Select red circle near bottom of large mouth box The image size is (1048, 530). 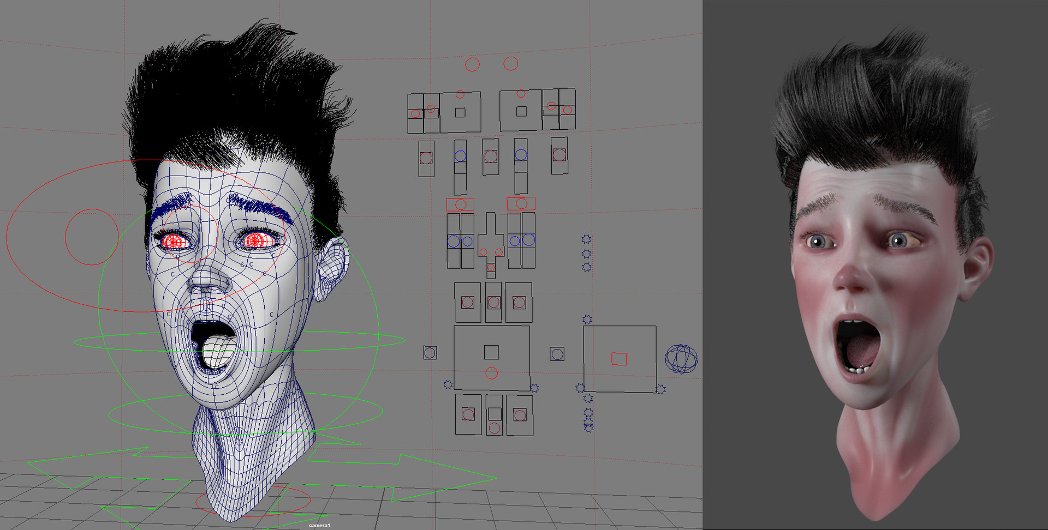491,373
